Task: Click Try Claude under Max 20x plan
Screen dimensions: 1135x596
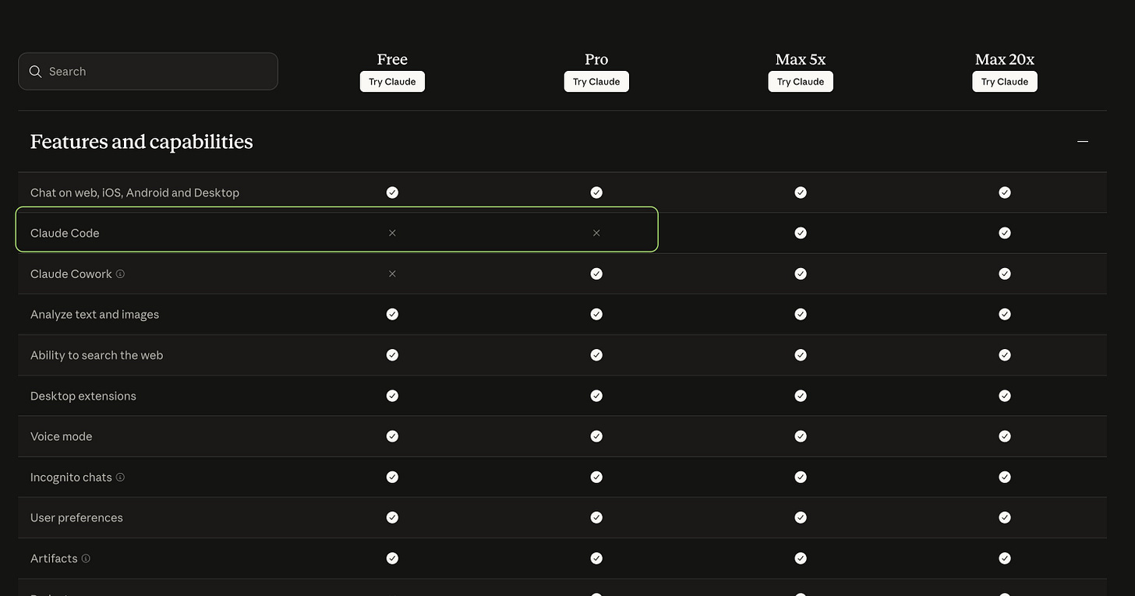Action: [x=1004, y=81]
